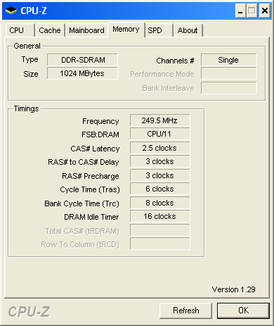Click the 1024 MBytes size field
This screenshot has height=326, width=274.
[x=82, y=73]
